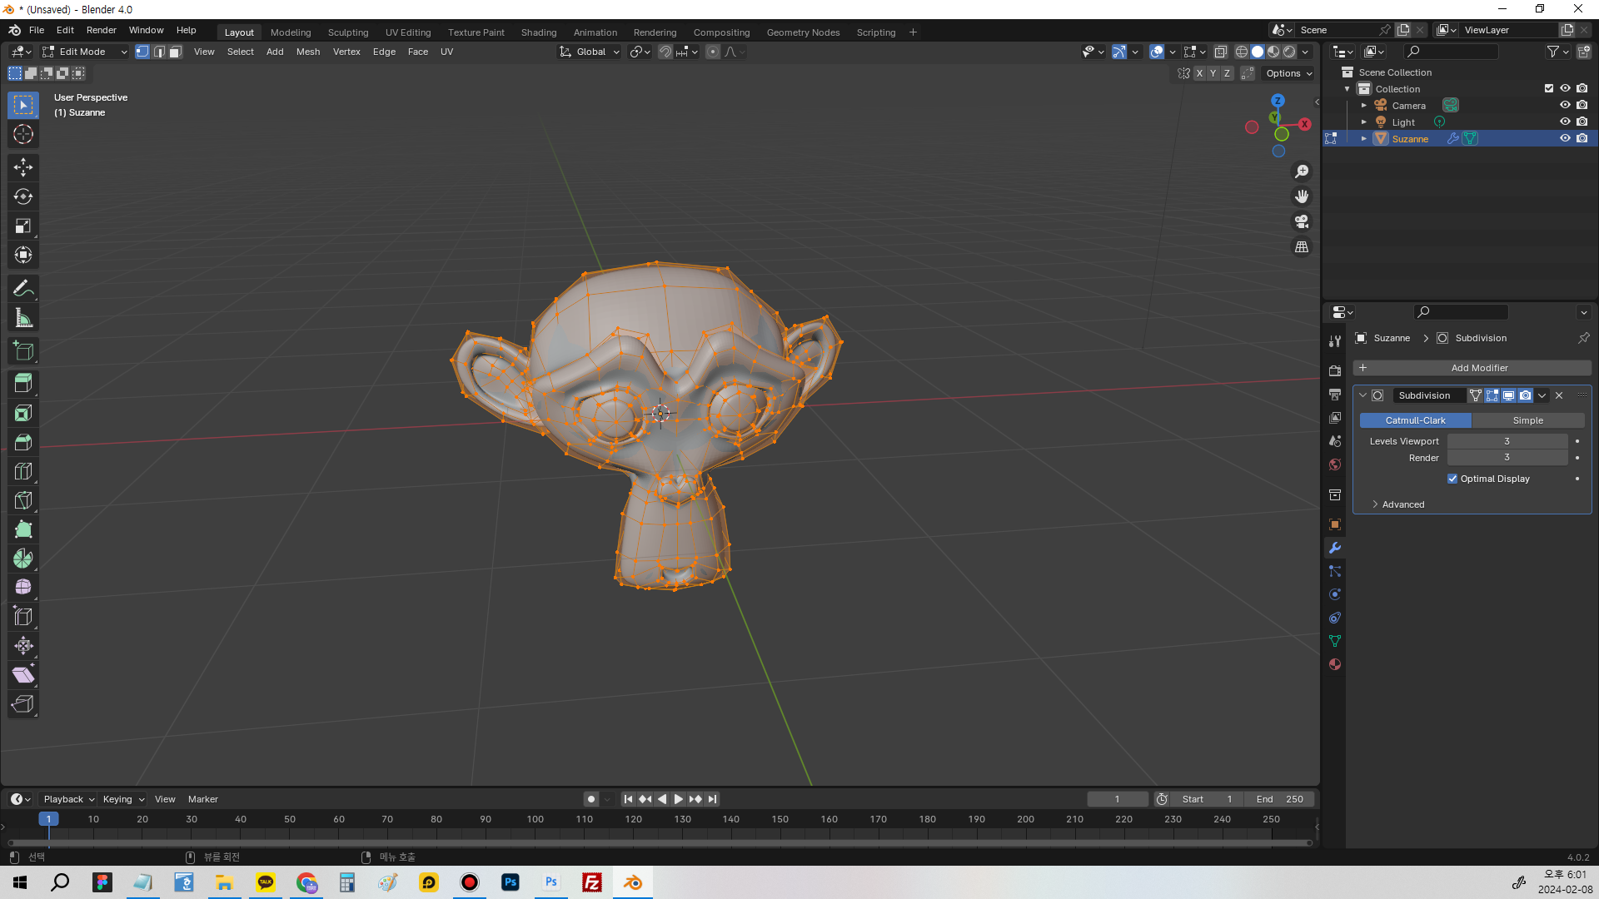The width and height of the screenshot is (1599, 899).
Task: Select the Move tool
Action: (x=23, y=167)
